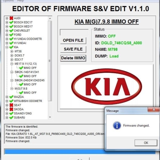Click the tree scrollbar up arrow
This screenshot has width=160, height=160.
pyautogui.click(x=50, y=18)
